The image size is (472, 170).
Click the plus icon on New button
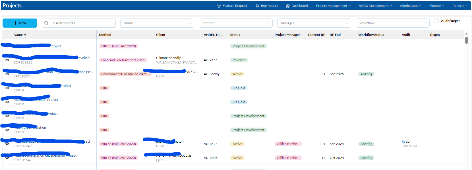pos(16,23)
